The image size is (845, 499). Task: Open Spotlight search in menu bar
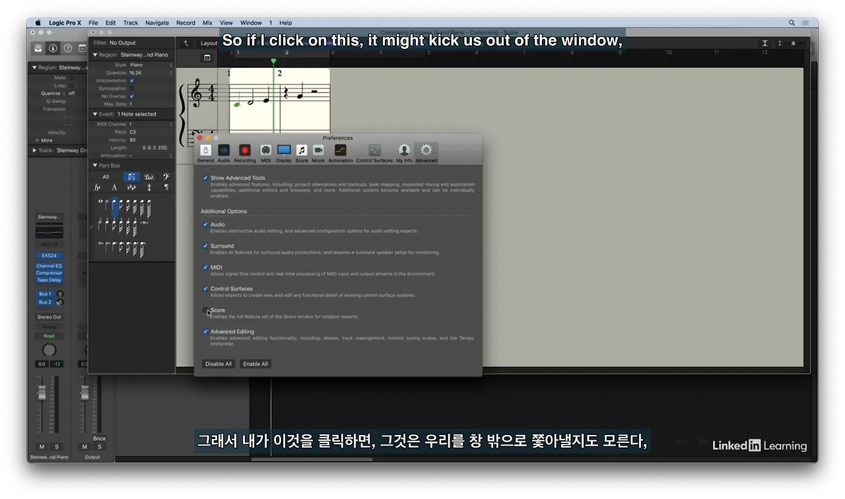click(792, 22)
